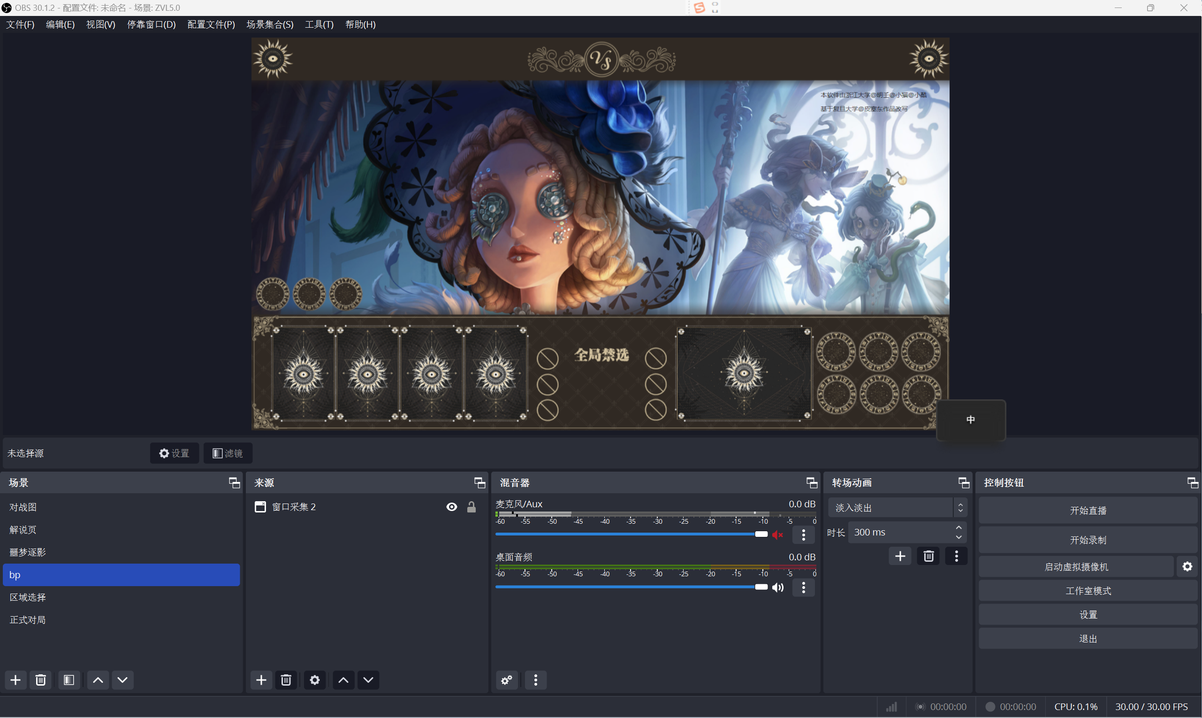
Task: Mute the 桌面音频 channel
Action: coord(778,588)
